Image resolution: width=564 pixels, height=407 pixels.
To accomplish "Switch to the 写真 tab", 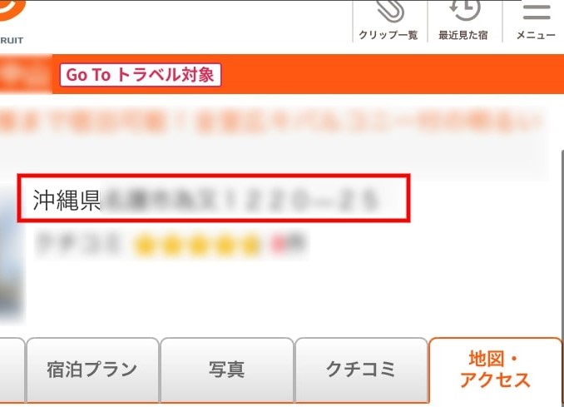I will pyautogui.click(x=227, y=370).
